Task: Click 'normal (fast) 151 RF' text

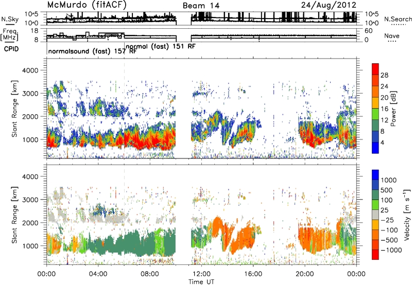Action: tap(161, 47)
